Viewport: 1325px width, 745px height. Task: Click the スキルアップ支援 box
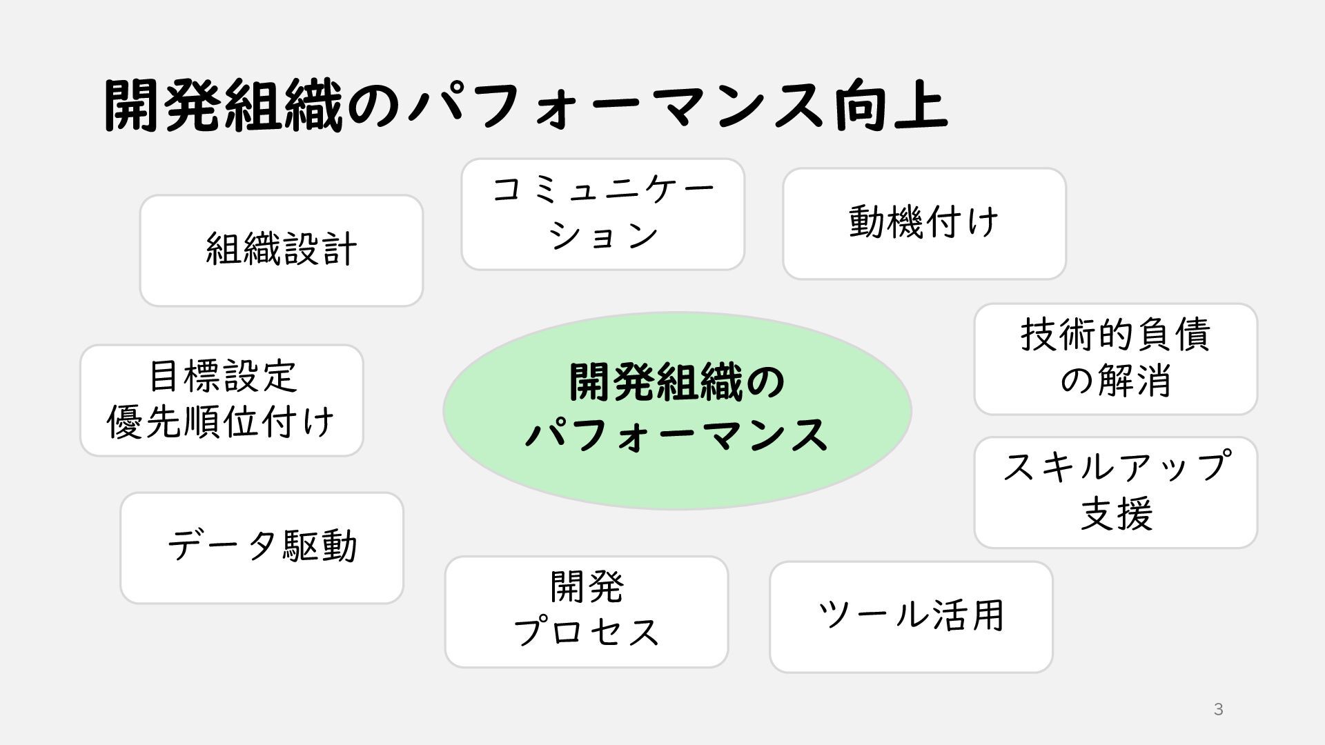point(1116,493)
